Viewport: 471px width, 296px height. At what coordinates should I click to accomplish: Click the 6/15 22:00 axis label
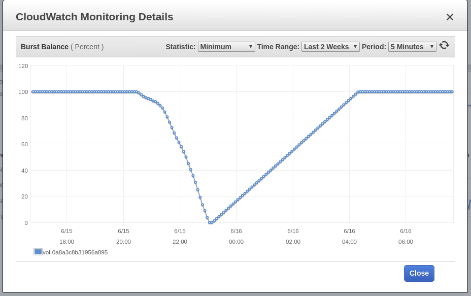180,236
